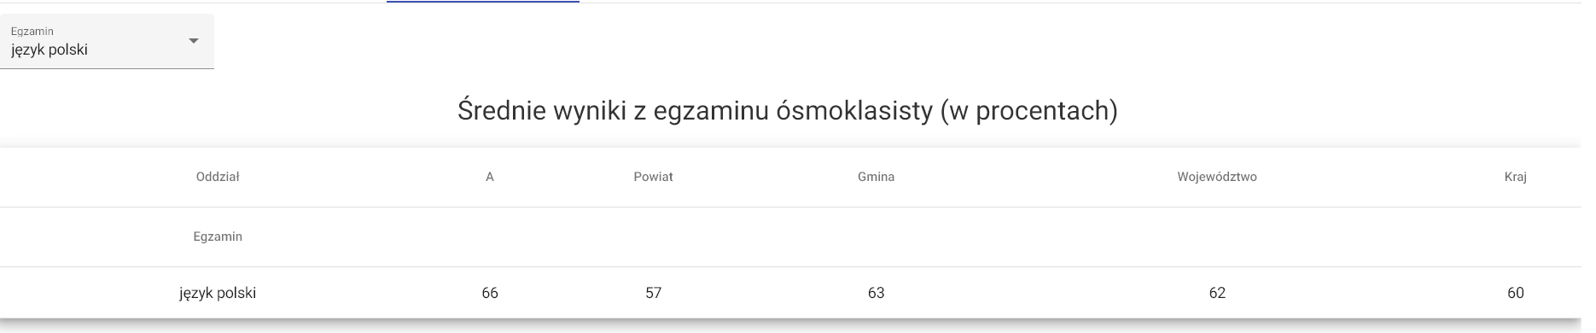
Task: Select the A column header
Action: (490, 177)
